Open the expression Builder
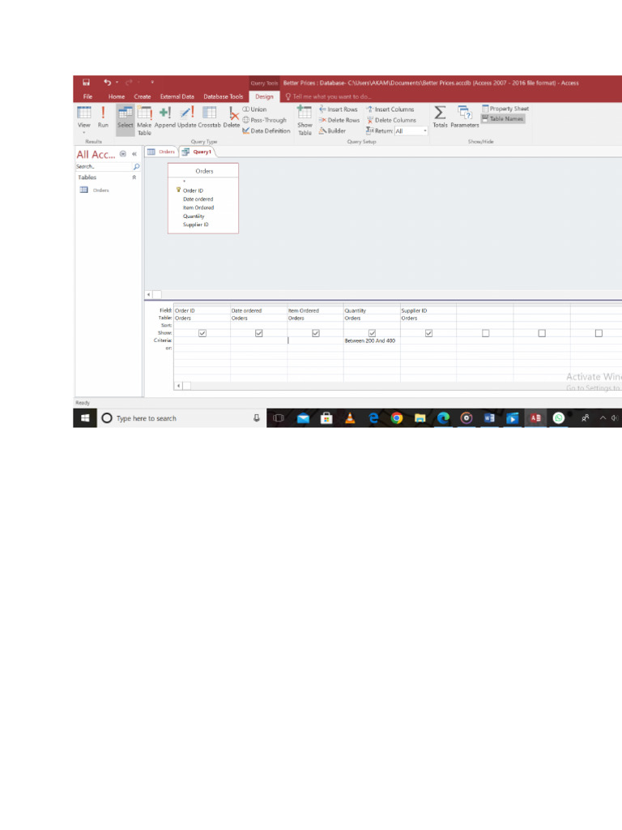The image size is (622, 830). click(333, 130)
